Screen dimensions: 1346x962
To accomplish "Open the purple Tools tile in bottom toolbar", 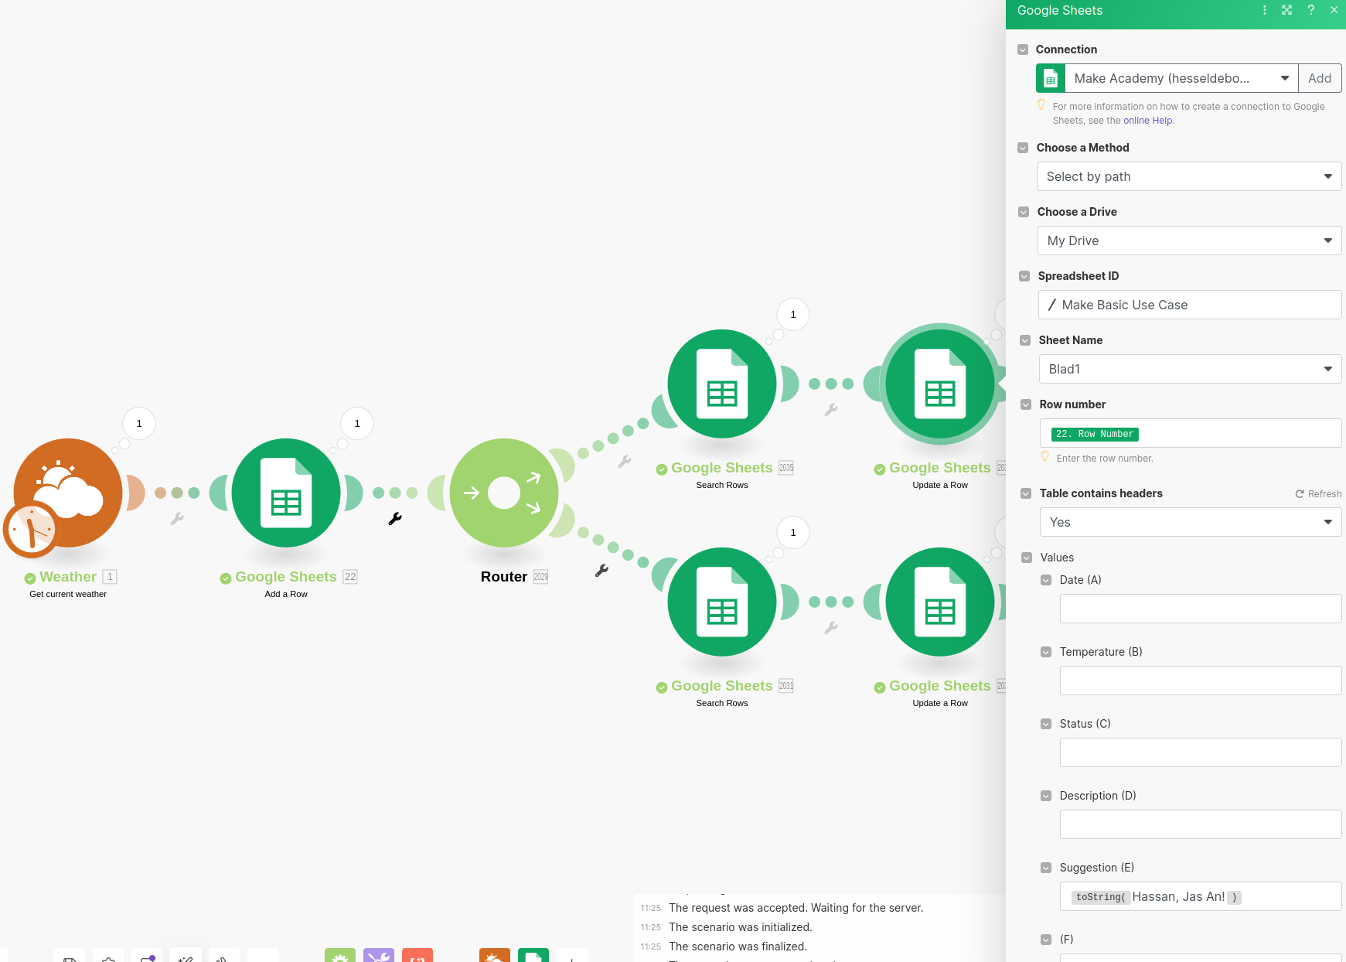I will coord(379,955).
